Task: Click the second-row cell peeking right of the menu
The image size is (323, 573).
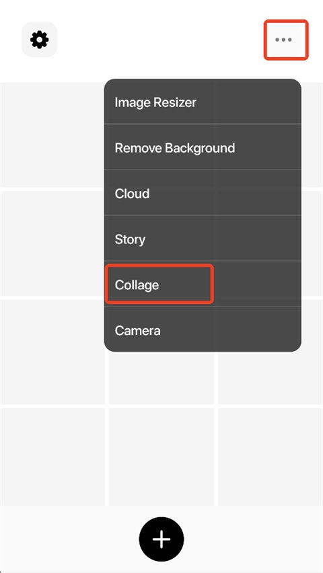Action: point(312,243)
